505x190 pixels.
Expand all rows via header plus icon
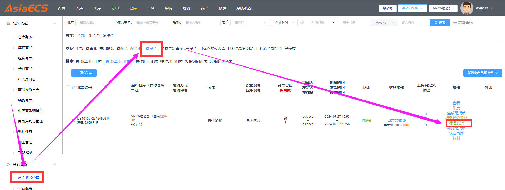tap(74, 88)
